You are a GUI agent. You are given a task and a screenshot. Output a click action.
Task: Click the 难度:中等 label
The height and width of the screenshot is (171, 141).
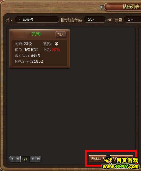[x=50, y=44]
